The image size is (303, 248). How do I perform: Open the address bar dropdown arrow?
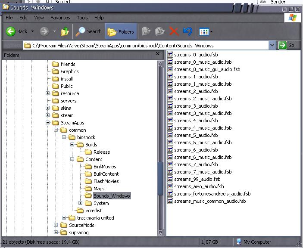coord(272,45)
